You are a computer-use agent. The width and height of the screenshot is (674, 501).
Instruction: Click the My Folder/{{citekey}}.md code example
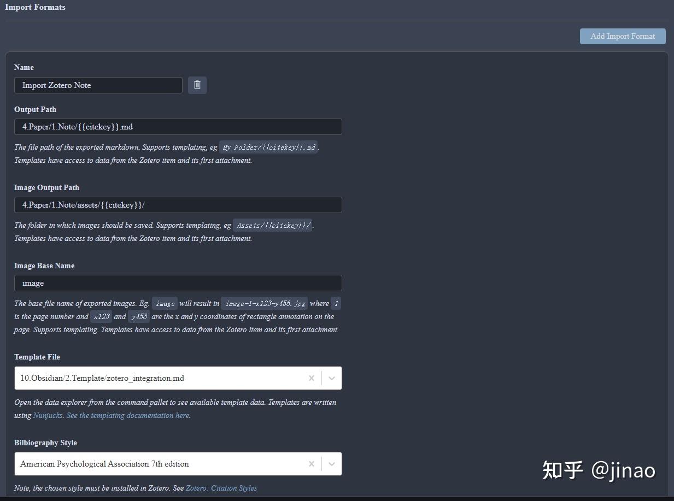pos(268,147)
